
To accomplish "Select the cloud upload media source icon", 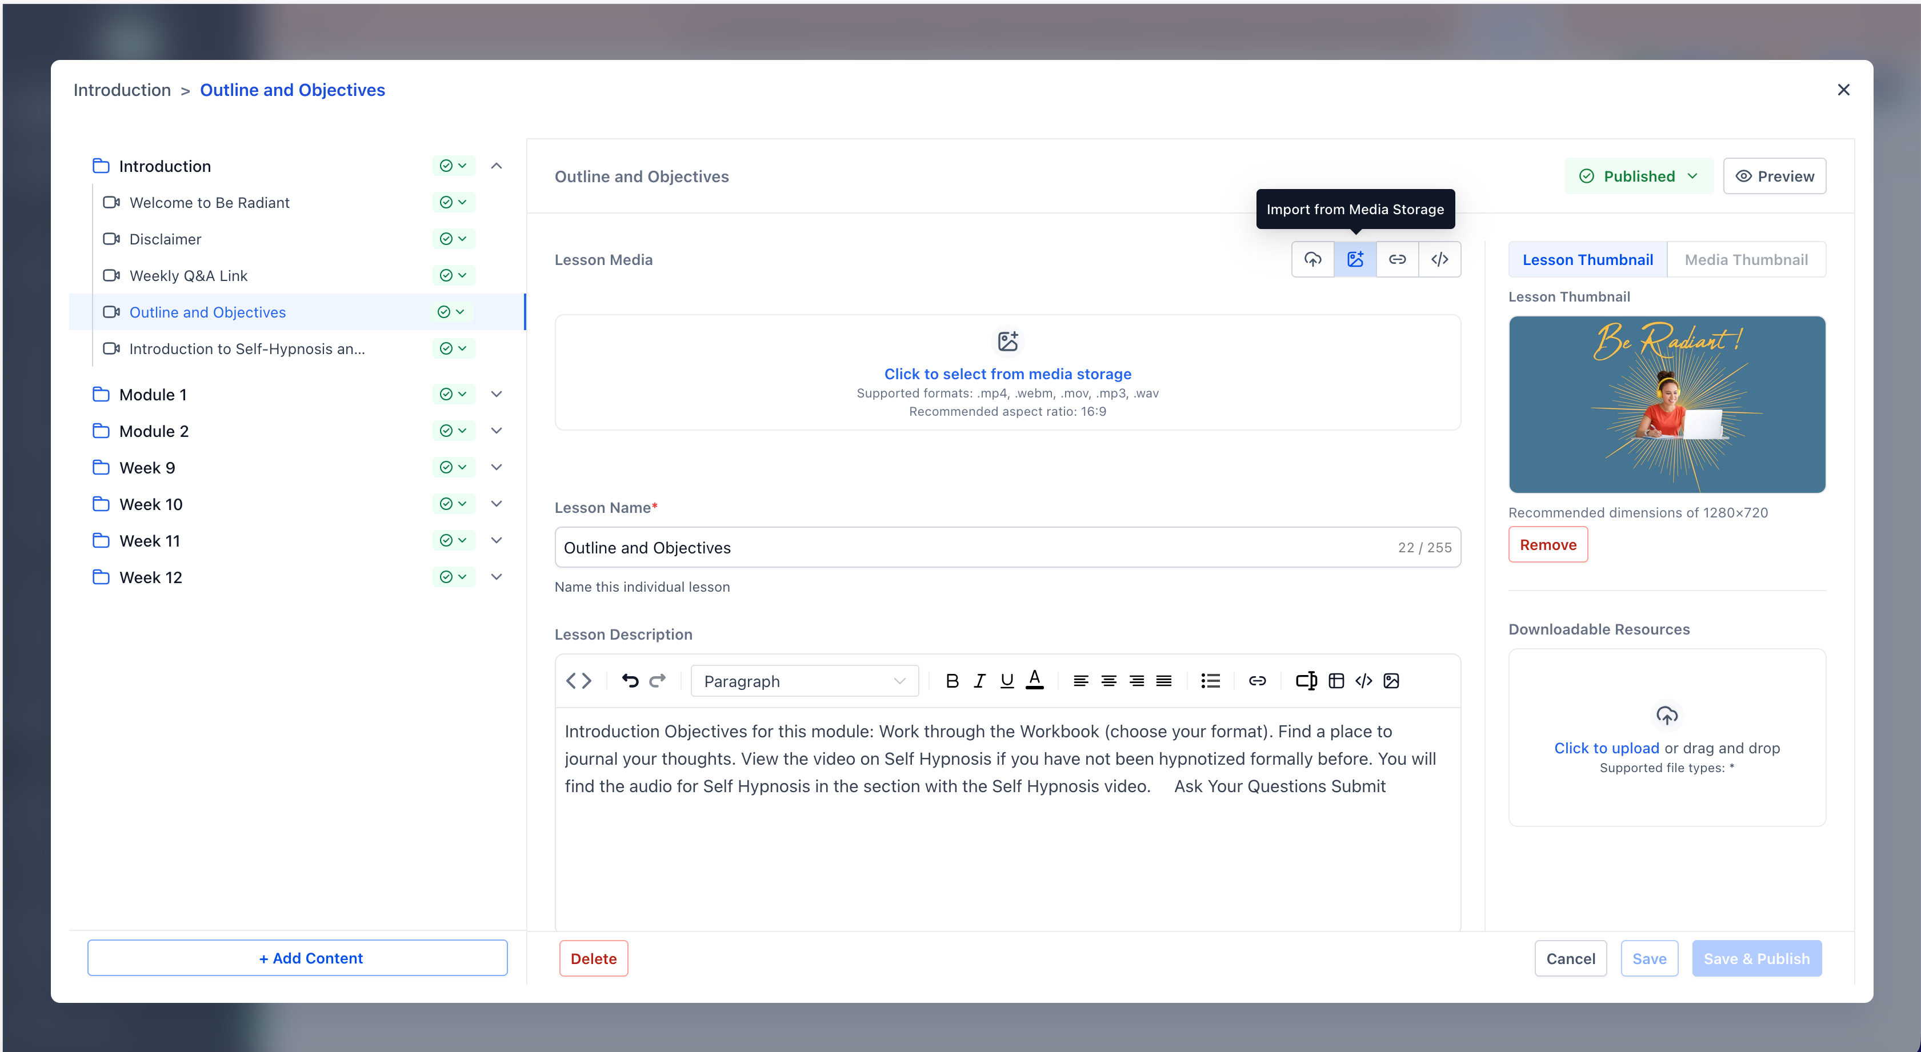I will (x=1312, y=259).
